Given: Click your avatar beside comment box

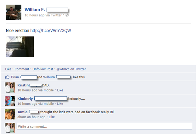Looking at the screenshot, I should (10, 128).
